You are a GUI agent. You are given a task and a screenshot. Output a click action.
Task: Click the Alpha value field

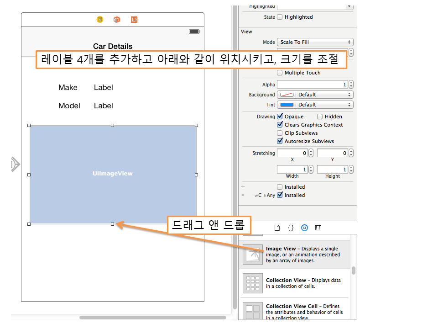pyautogui.click(x=312, y=85)
